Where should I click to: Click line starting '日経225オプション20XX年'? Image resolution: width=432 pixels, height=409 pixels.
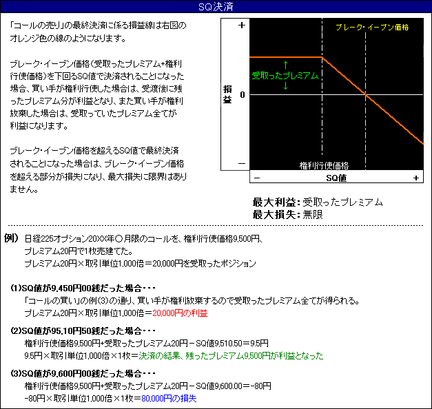point(143,238)
